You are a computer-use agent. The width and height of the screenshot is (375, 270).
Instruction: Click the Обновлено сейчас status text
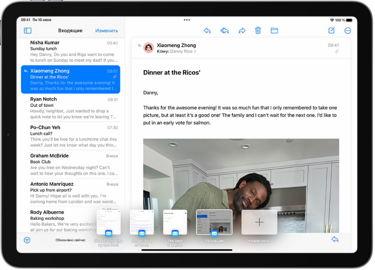click(70, 240)
